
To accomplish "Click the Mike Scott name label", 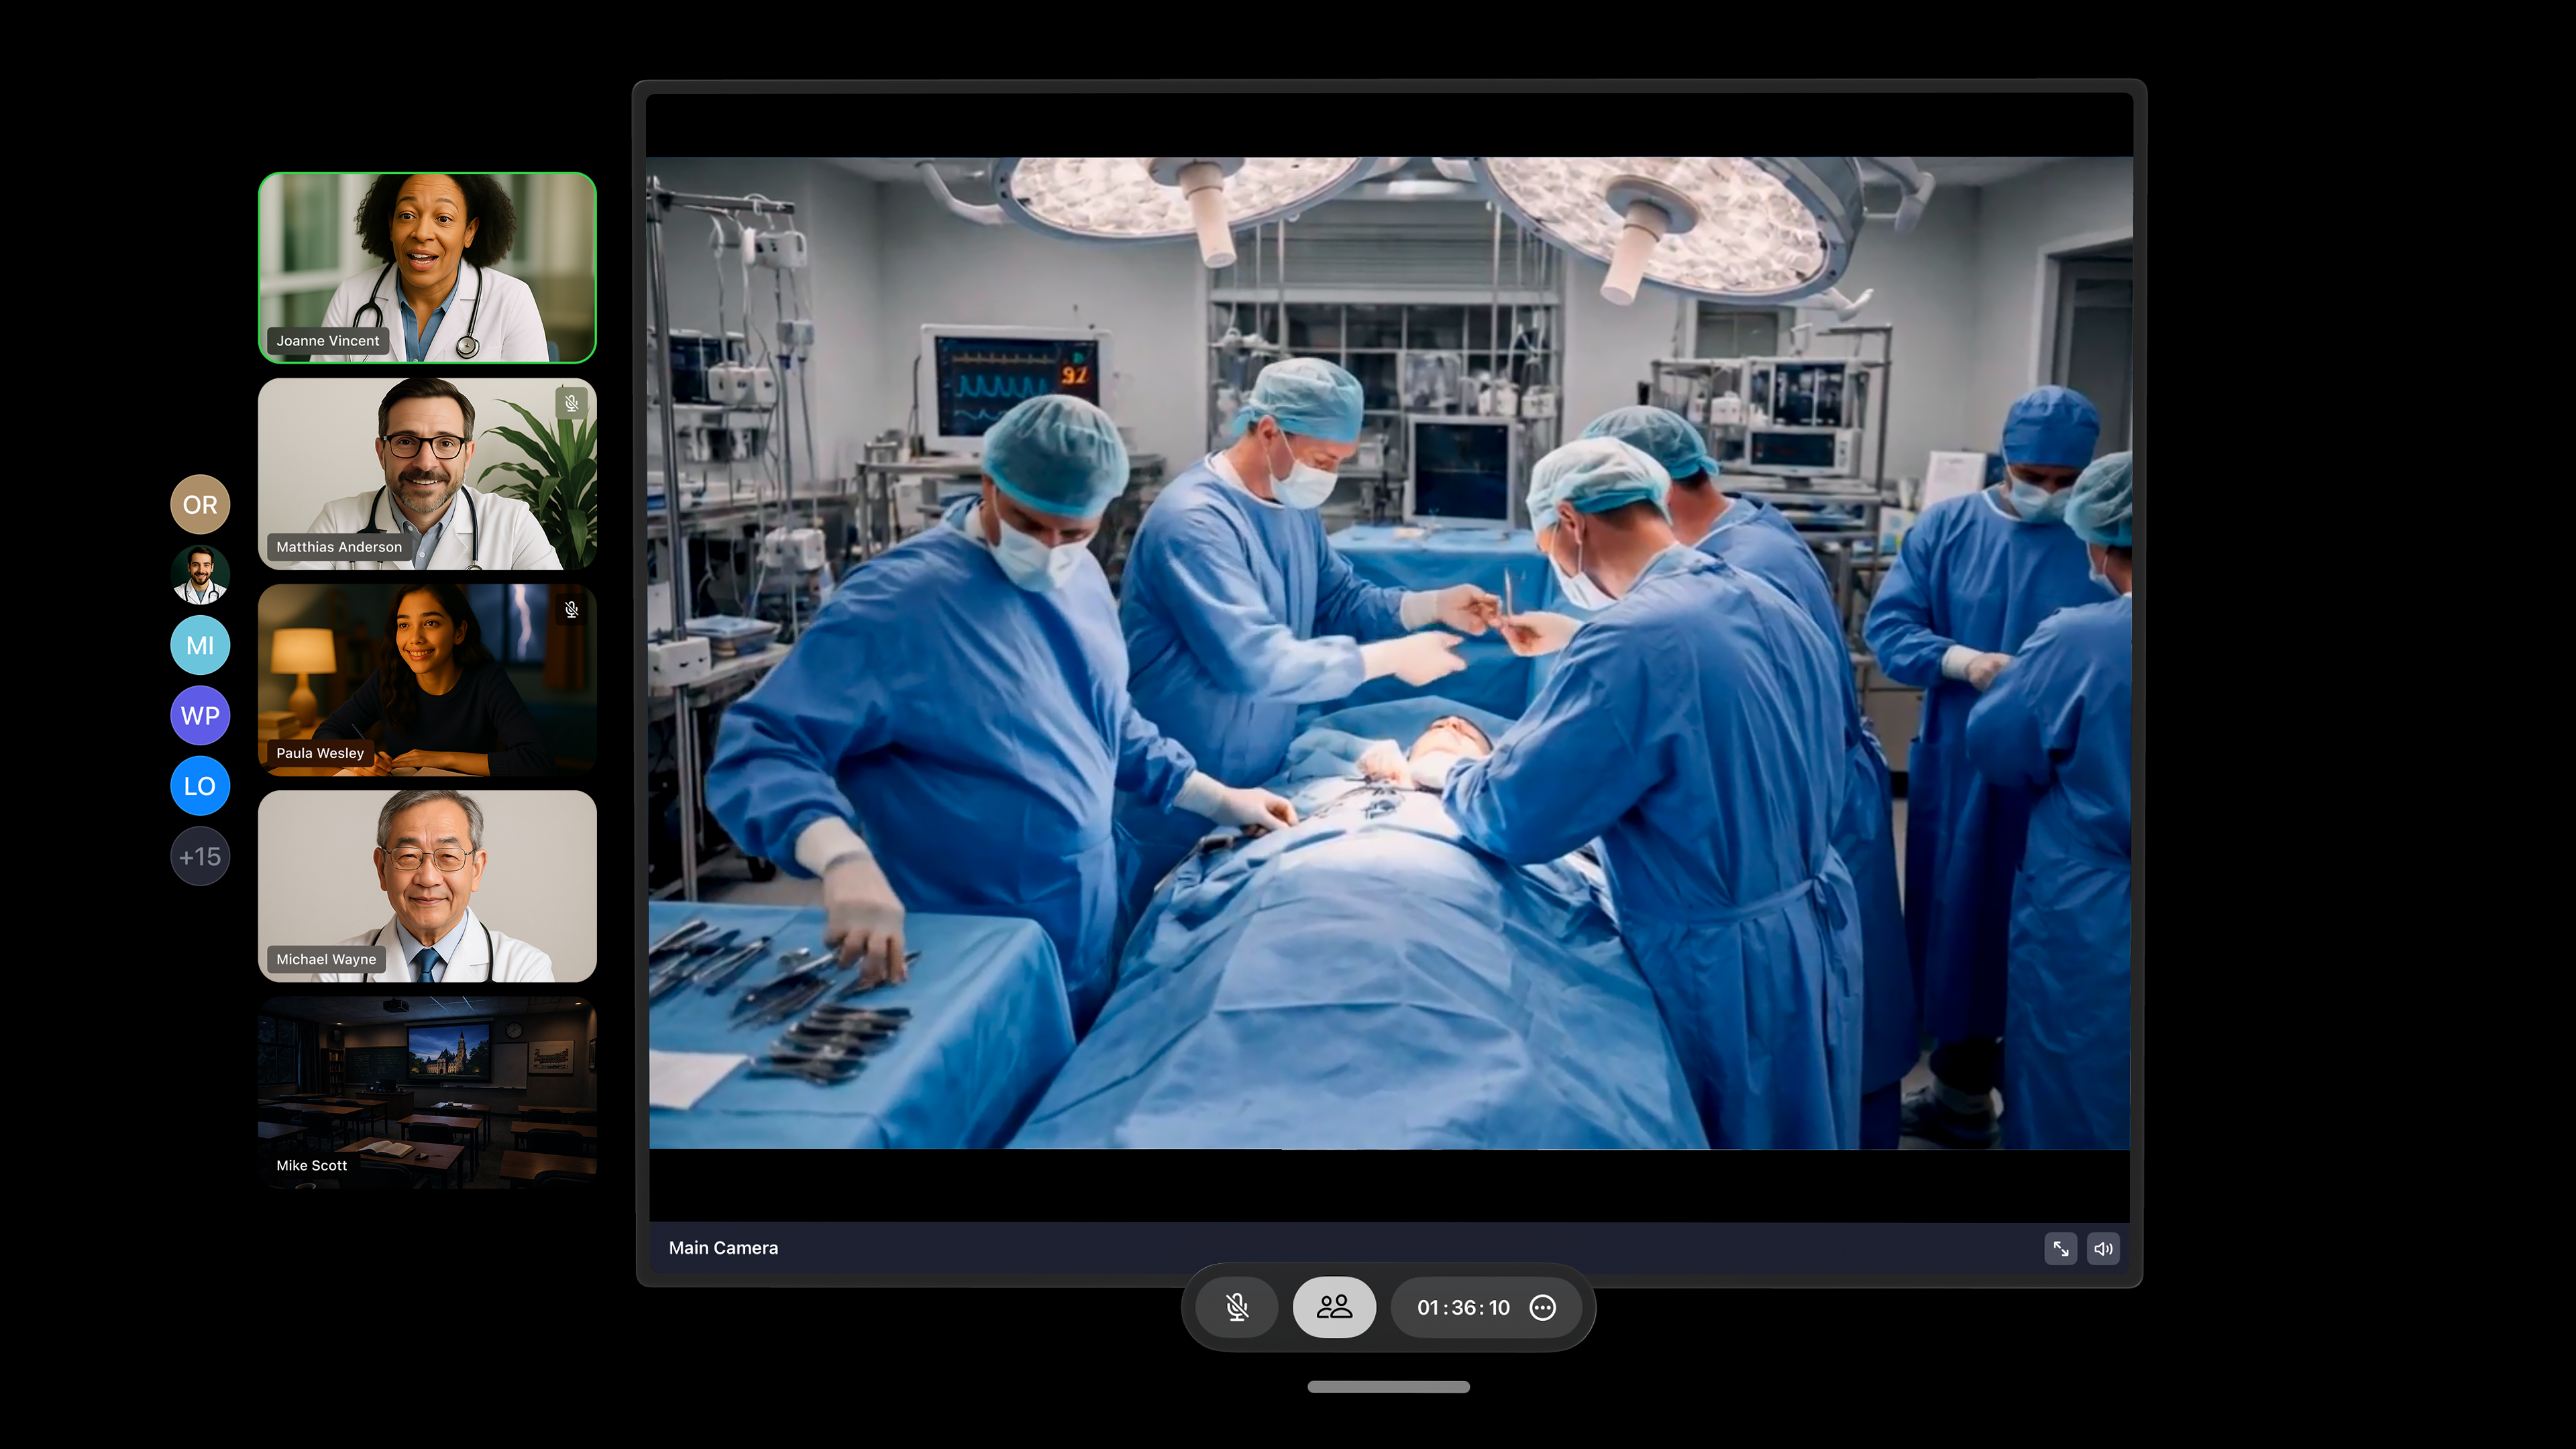I will tap(311, 1165).
